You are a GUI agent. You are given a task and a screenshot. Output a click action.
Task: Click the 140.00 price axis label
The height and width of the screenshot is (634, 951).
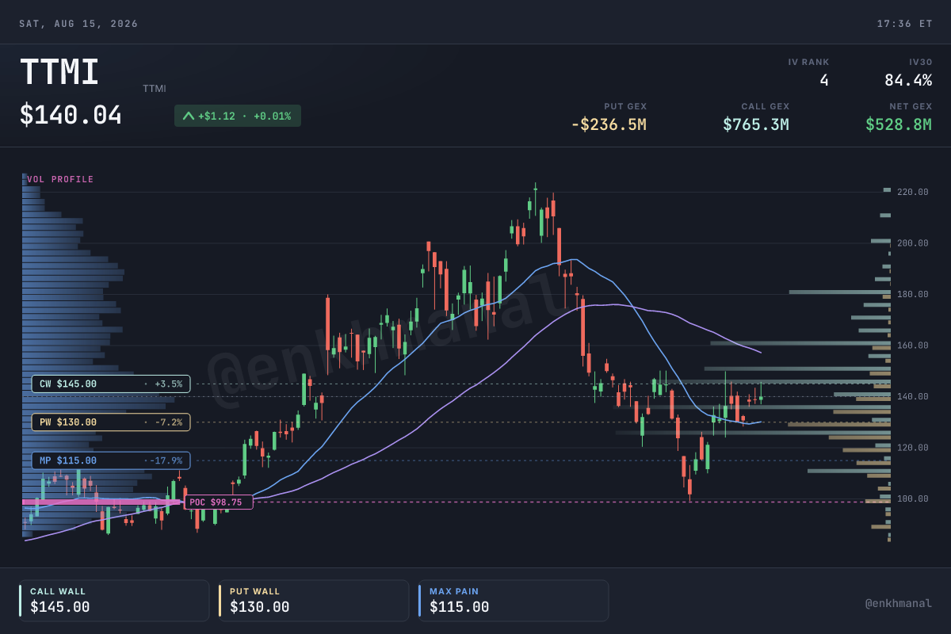(x=912, y=396)
